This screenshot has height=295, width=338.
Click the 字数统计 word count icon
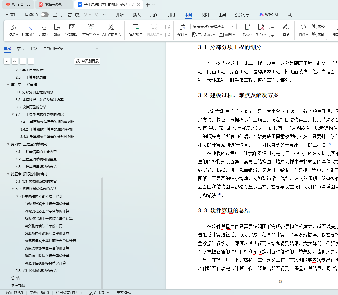72,27
